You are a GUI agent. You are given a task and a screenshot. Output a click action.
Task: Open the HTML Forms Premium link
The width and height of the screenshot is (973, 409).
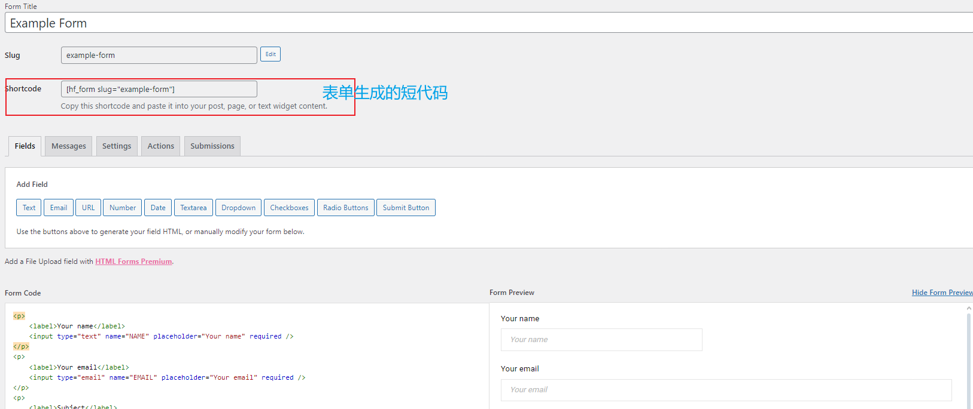pos(133,262)
